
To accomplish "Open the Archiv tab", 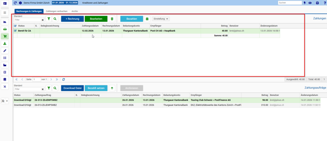I will tap(75, 11).
